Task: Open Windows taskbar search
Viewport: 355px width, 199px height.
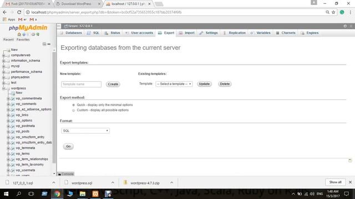Action: click(x=19, y=194)
